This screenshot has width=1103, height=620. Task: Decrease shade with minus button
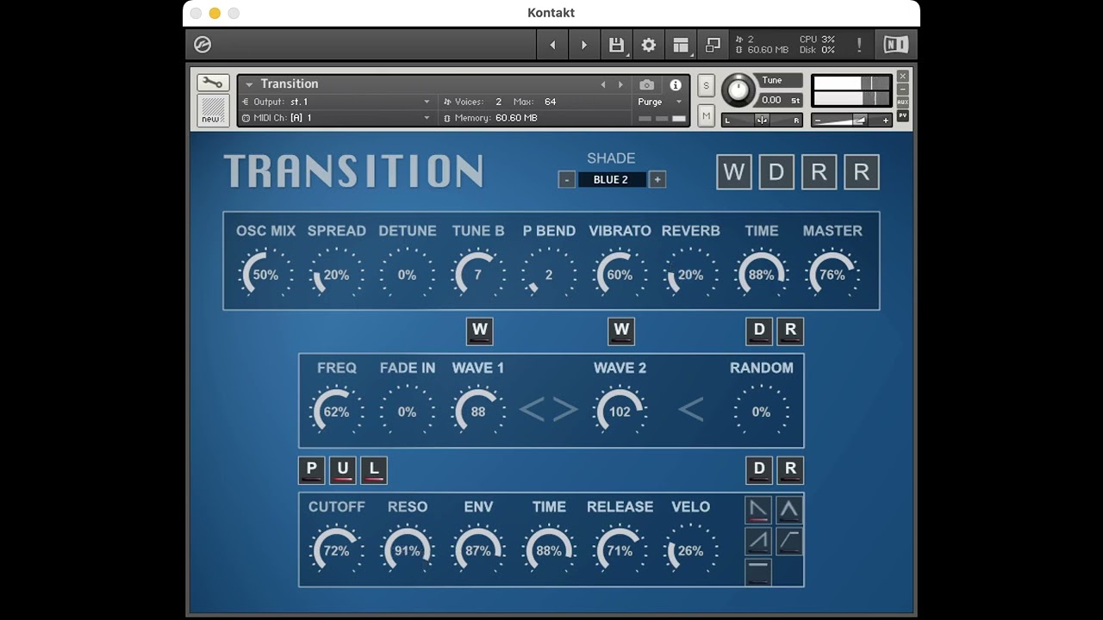pos(566,179)
